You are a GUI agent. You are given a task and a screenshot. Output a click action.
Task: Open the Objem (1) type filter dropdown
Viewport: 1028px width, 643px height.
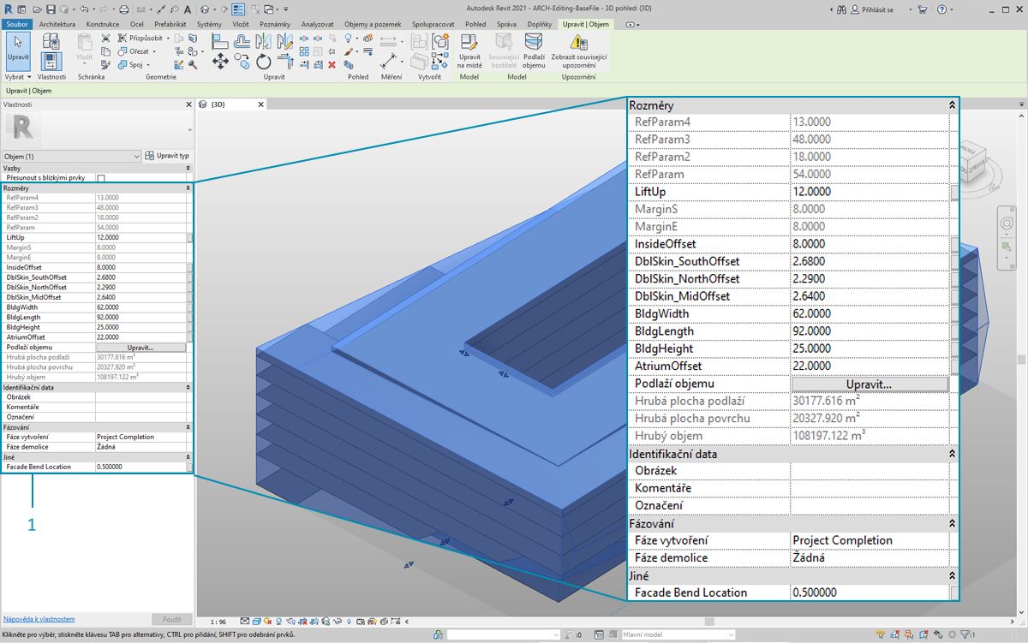tap(72, 157)
